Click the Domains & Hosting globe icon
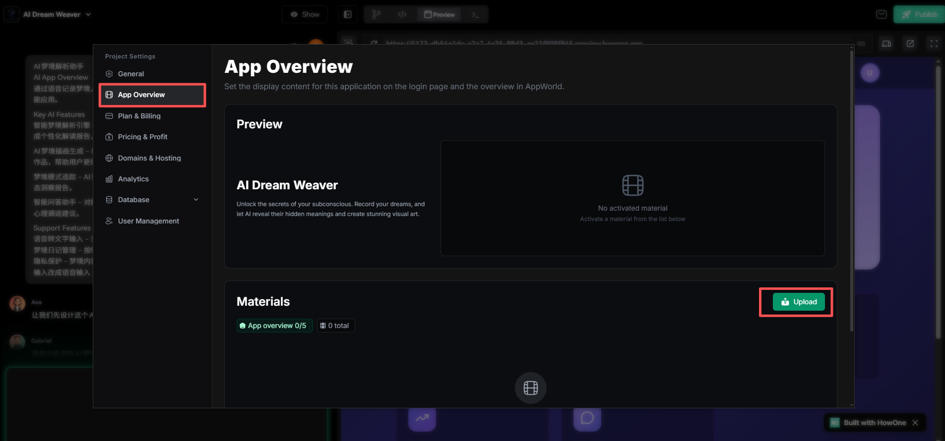Image resolution: width=945 pixels, height=441 pixels. click(x=109, y=158)
